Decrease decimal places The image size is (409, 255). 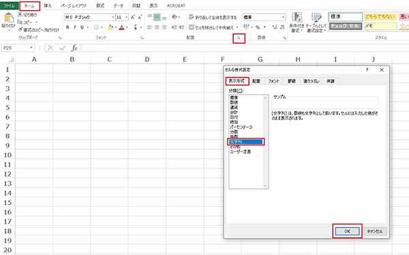pos(282,27)
